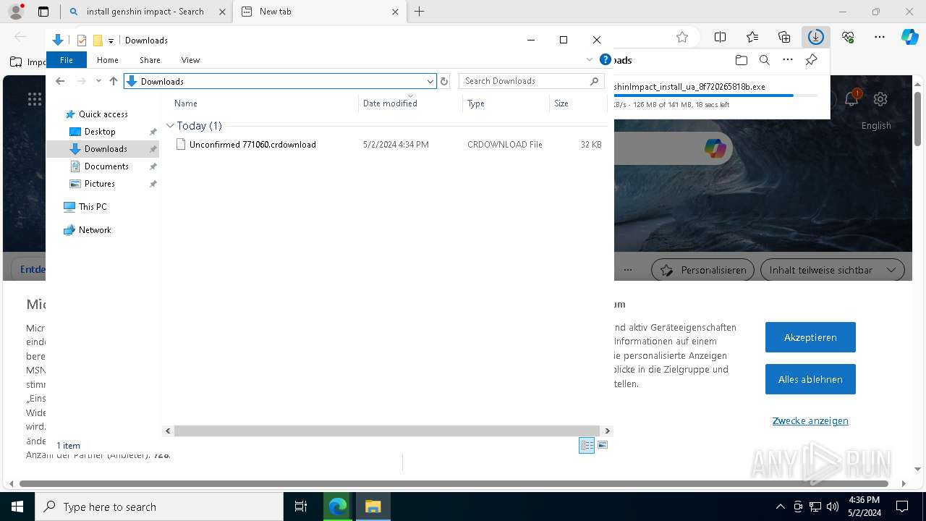Image resolution: width=926 pixels, height=521 pixels.
Task: Open new tab page settings gear
Action: (880, 99)
